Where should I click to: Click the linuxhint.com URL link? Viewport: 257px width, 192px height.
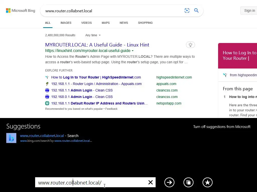(88, 51)
